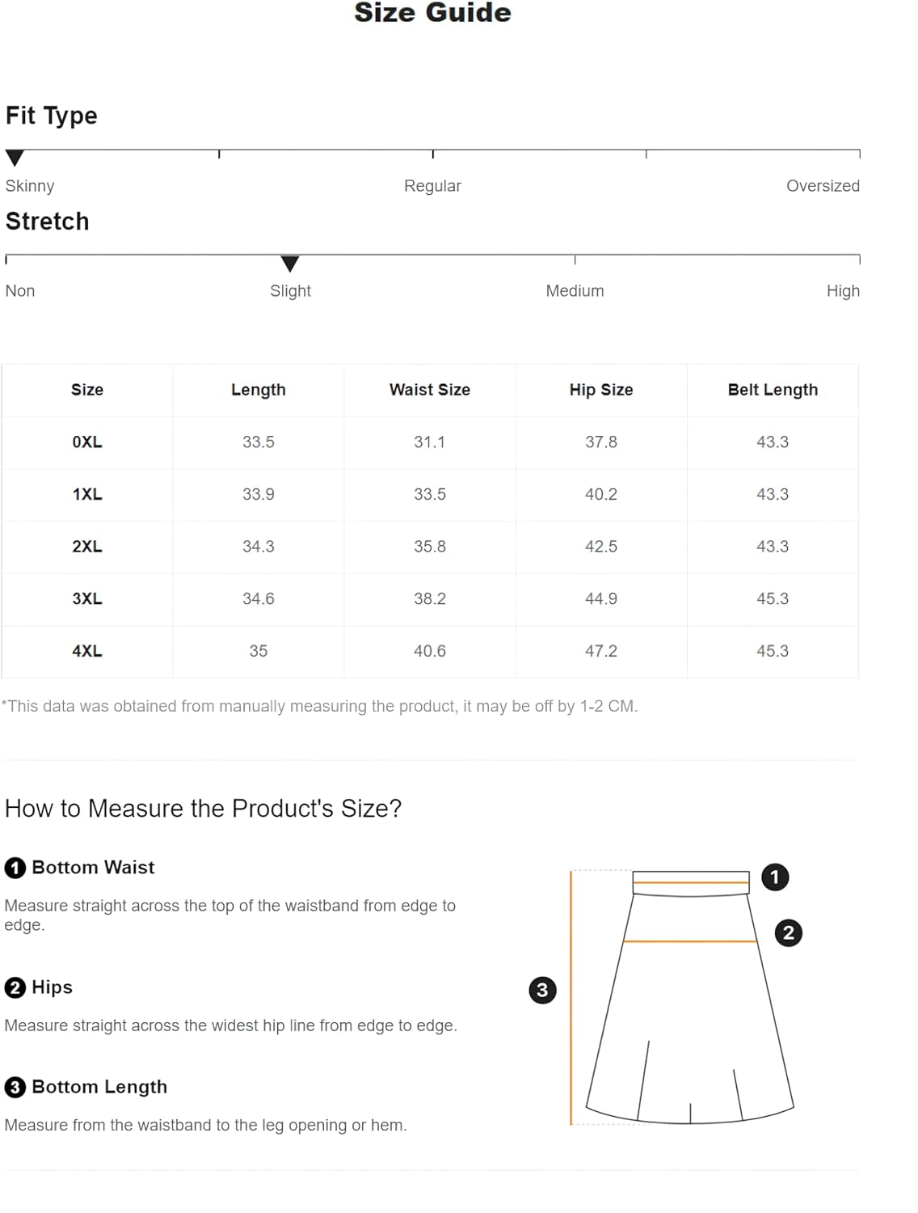Select the Waist Size column header
This screenshot has width=918, height=1213.
pos(430,390)
